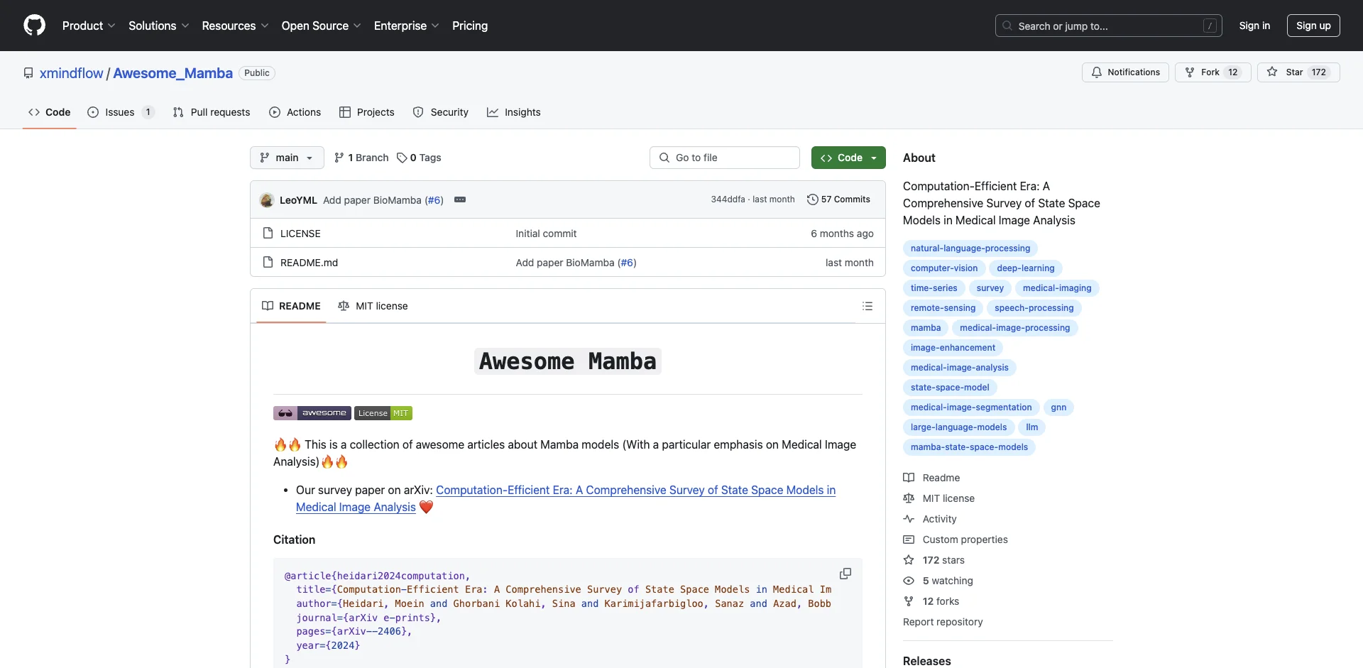Click the remote-sensing topic tag
This screenshot has width=1363, height=668.
[x=943, y=308]
